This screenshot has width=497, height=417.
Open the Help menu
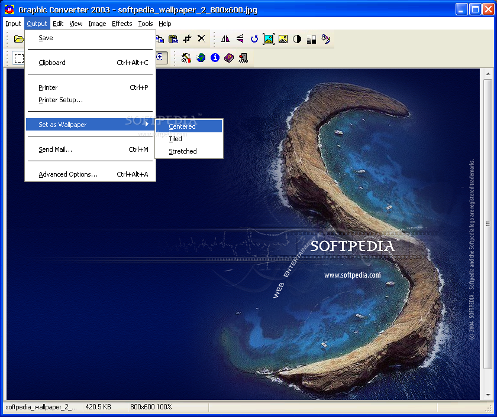[x=165, y=24]
